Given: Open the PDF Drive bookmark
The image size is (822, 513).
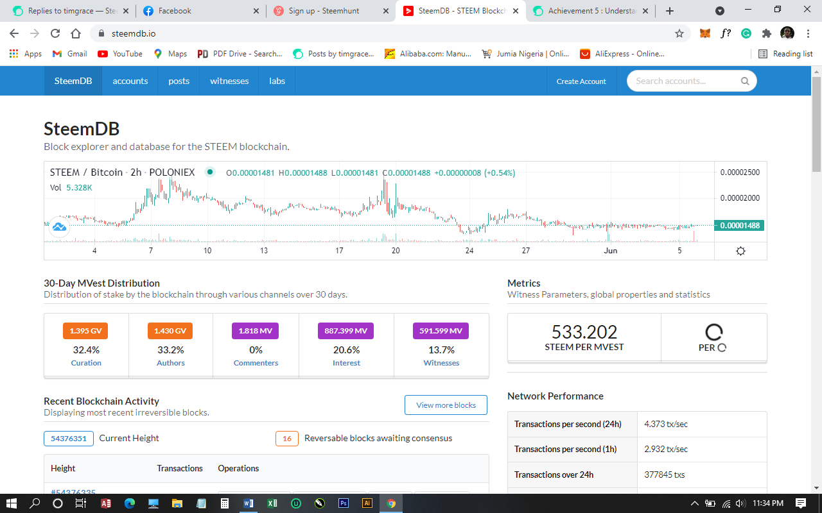Looking at the screenshot, I should pyautogui.click(x=240, y=54).
